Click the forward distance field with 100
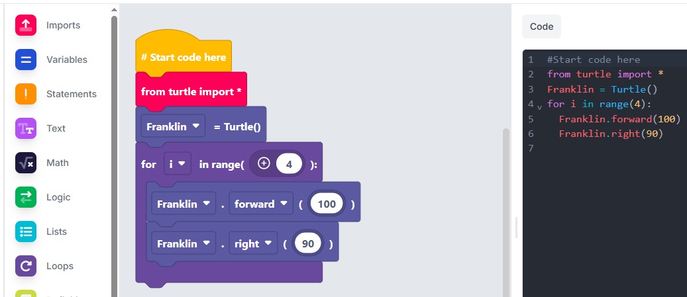 click(x=327, y=204)
